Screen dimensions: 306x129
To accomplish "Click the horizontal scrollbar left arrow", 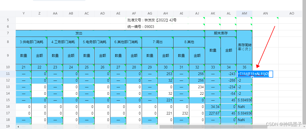I will tap(18, 127).
